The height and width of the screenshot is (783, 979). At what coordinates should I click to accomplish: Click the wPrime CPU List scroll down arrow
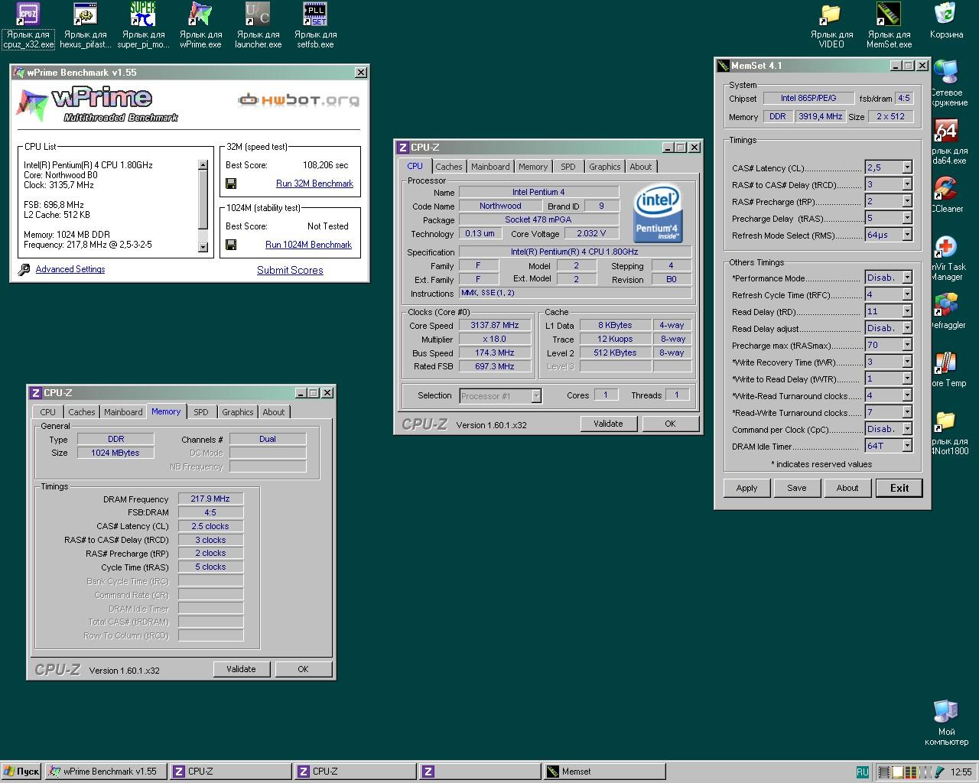[203, 247]
